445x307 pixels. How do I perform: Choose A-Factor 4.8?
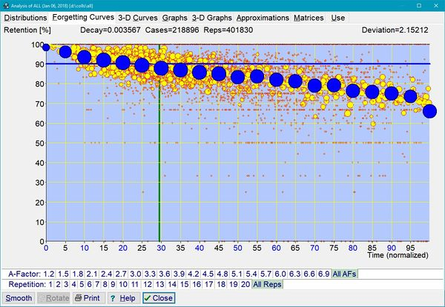tap(222, 274)
